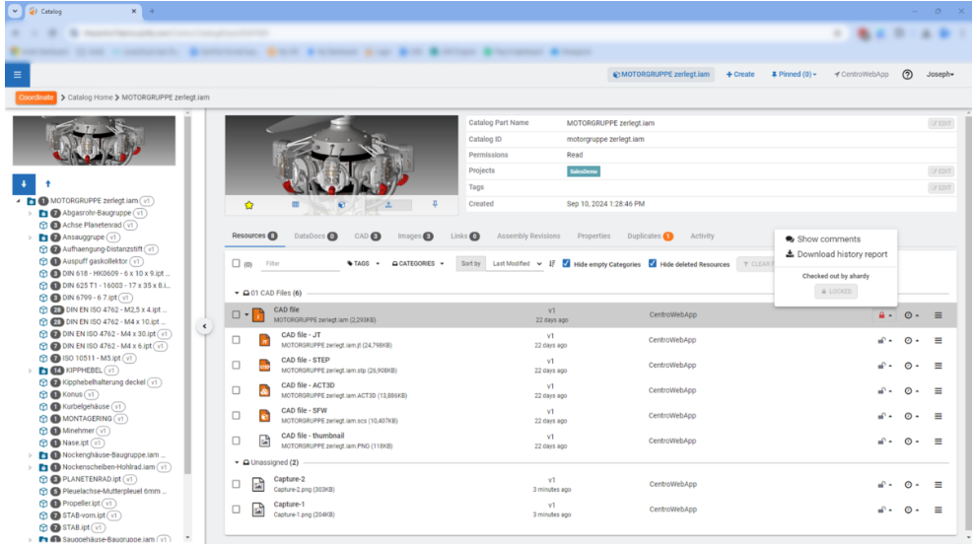Viewport: 974px width, 545px height.
Task: Collapse the left tree panel with the chevron
Action: tap(204, 326)
